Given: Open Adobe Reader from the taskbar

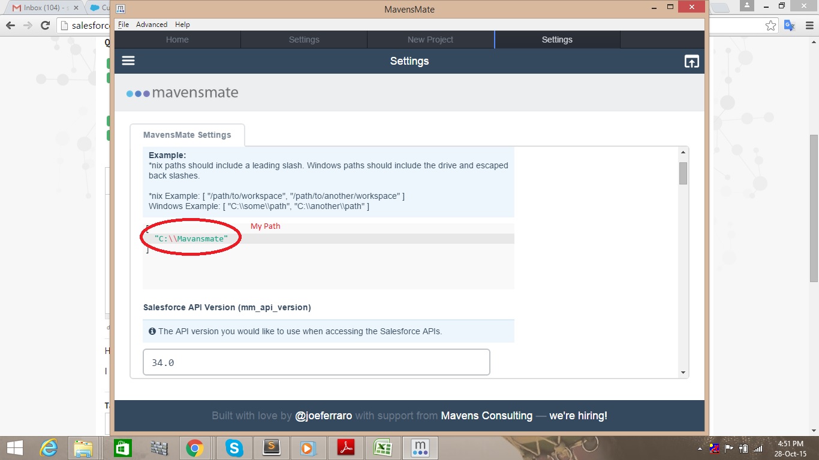Looking at the screenshot, I should click(346, 448).
